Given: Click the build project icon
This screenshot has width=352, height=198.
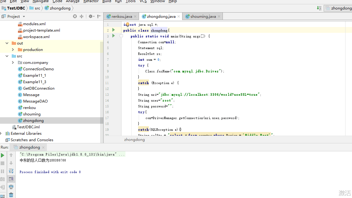Looking at the screenshot, I should 319,8.
